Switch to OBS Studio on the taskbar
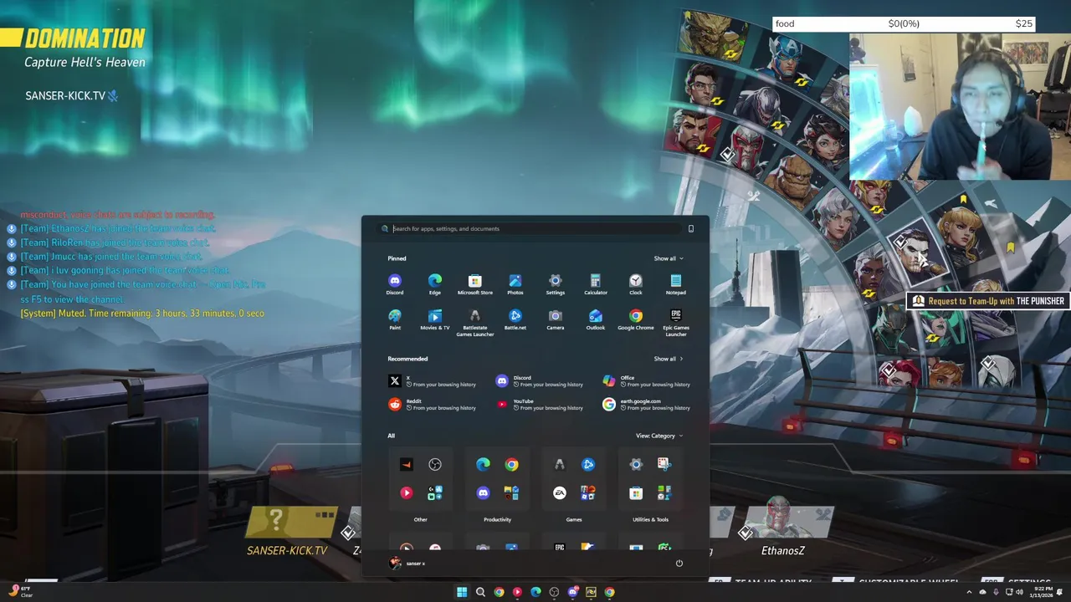Viewport: 1071px width, 602px height. [x=554, y=592]
